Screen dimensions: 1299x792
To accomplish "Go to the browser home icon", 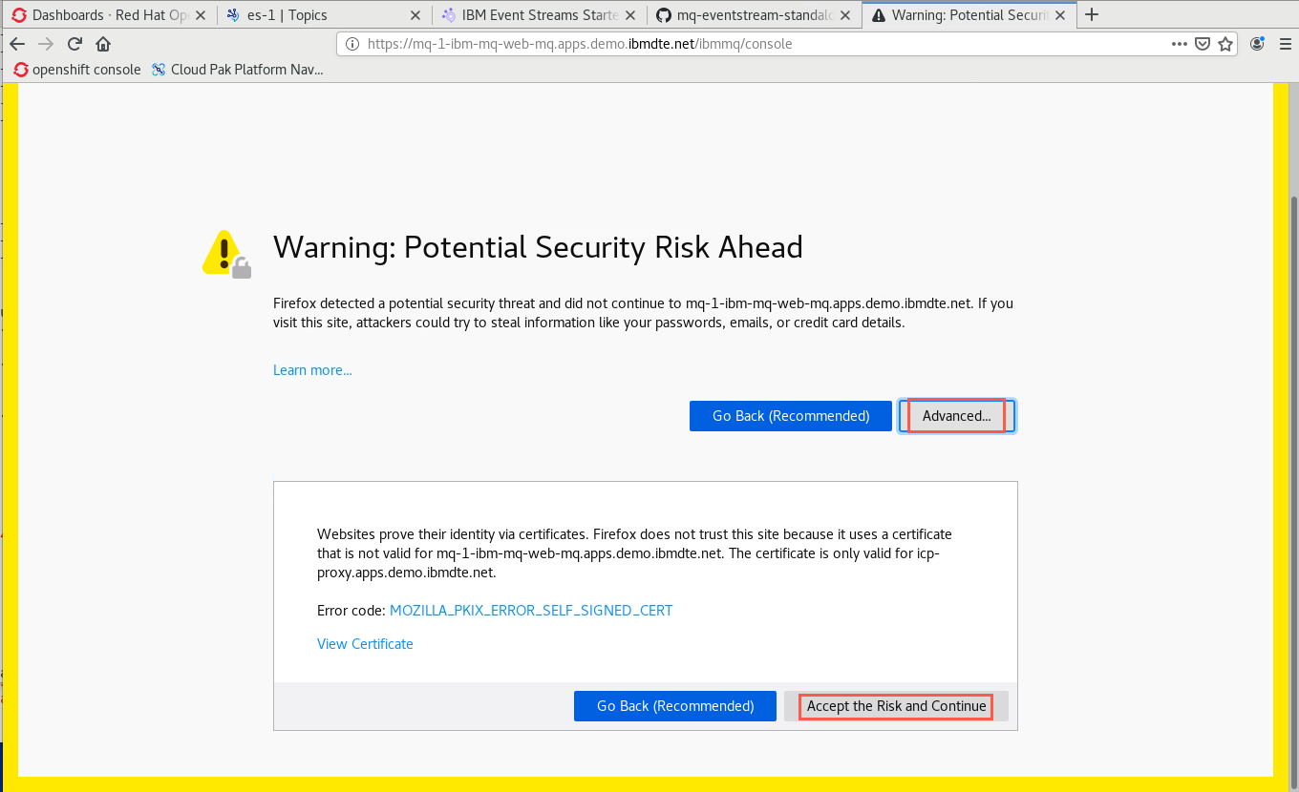I will coord(103,44).
